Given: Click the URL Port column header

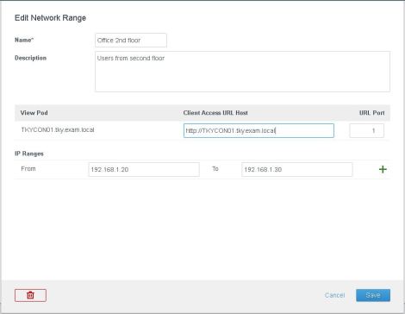Looking at the screenshot, I should [371, 113].
